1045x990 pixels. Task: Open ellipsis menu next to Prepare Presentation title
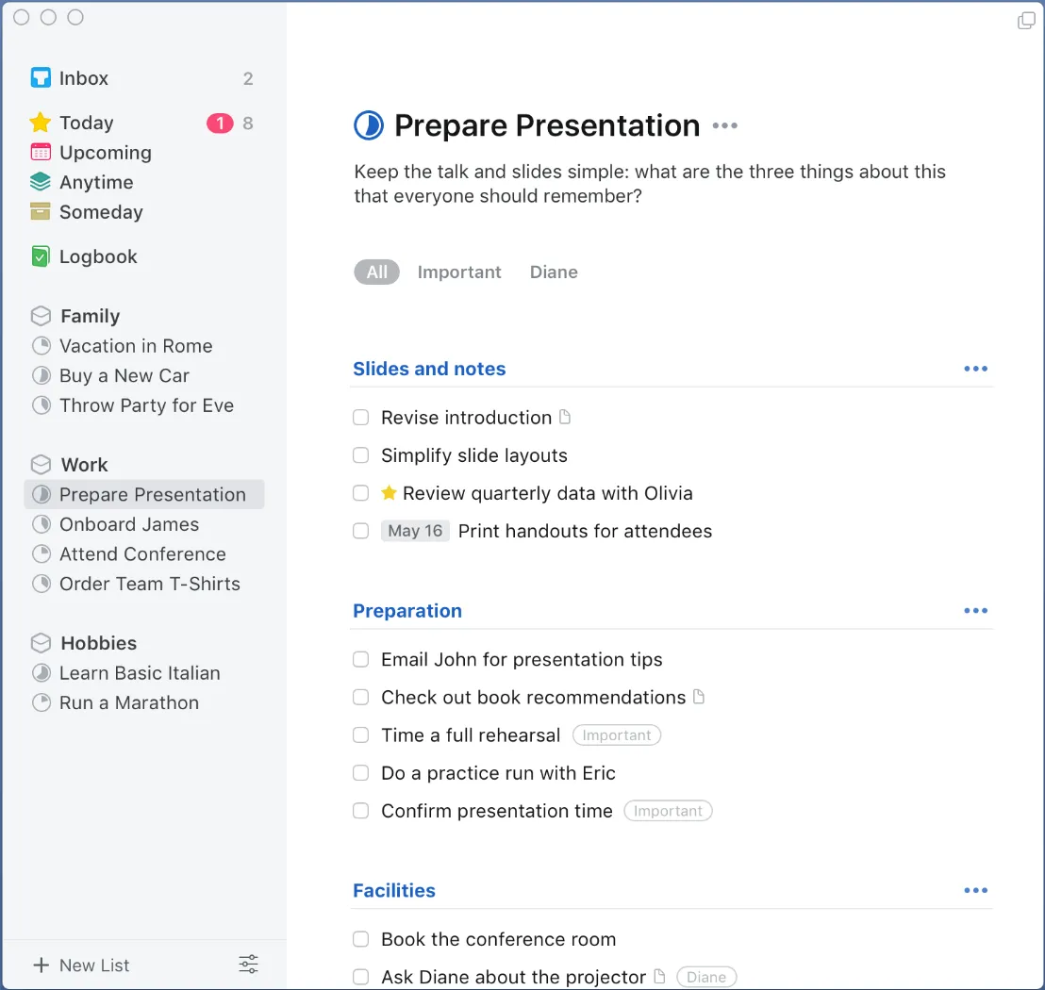pyautogui.click(x=724, y=125)
